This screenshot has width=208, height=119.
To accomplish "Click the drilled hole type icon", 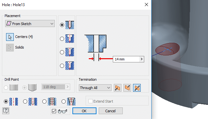I will pos(70,25).
